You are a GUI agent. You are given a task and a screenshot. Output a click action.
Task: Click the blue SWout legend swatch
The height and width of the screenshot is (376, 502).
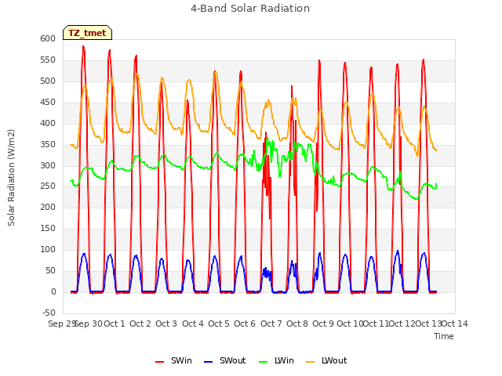tap(208, 361)
